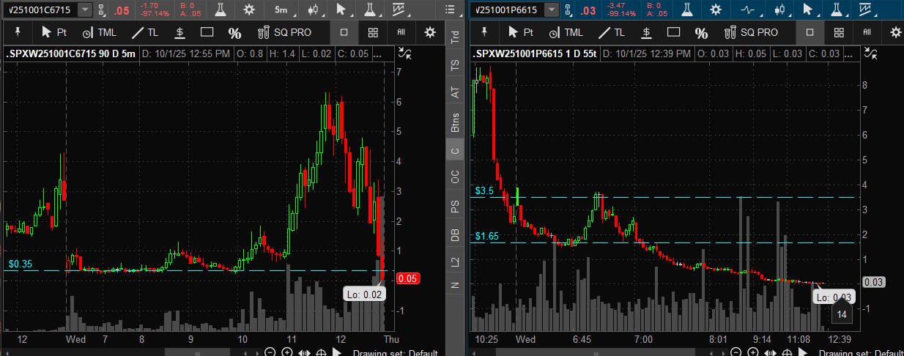Open the studies flask icon in right chart header
The height and width of the screenshot is (356, 904).
coord(686,10)
